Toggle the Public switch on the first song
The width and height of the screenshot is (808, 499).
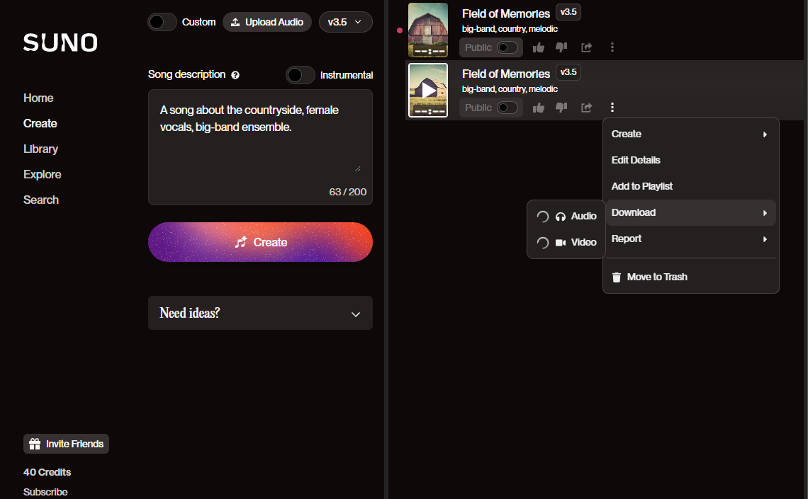click(x=507, y=47)
